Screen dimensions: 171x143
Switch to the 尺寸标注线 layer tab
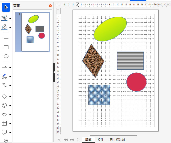117,140
